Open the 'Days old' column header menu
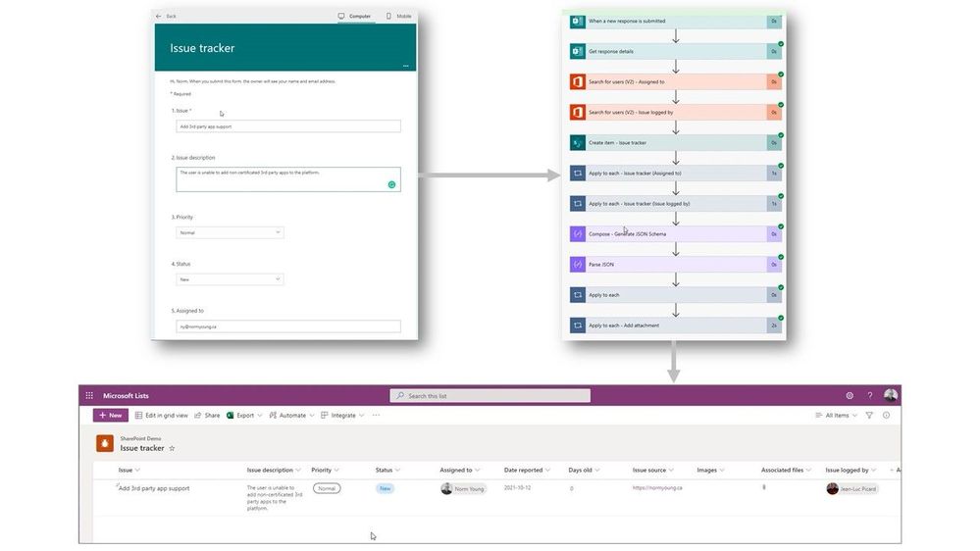 (584, 470)
